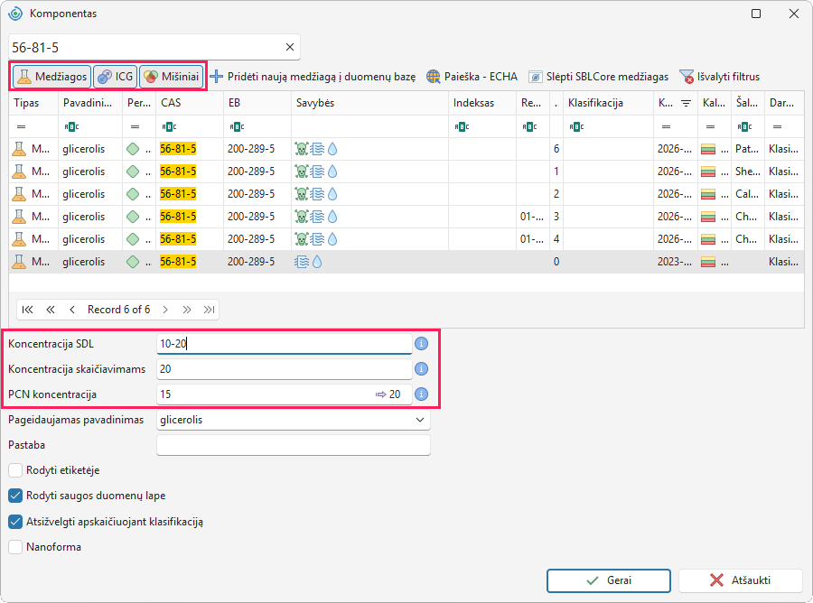Toggle the ICG filter button
Screen dimensions: 813x603
115,77
